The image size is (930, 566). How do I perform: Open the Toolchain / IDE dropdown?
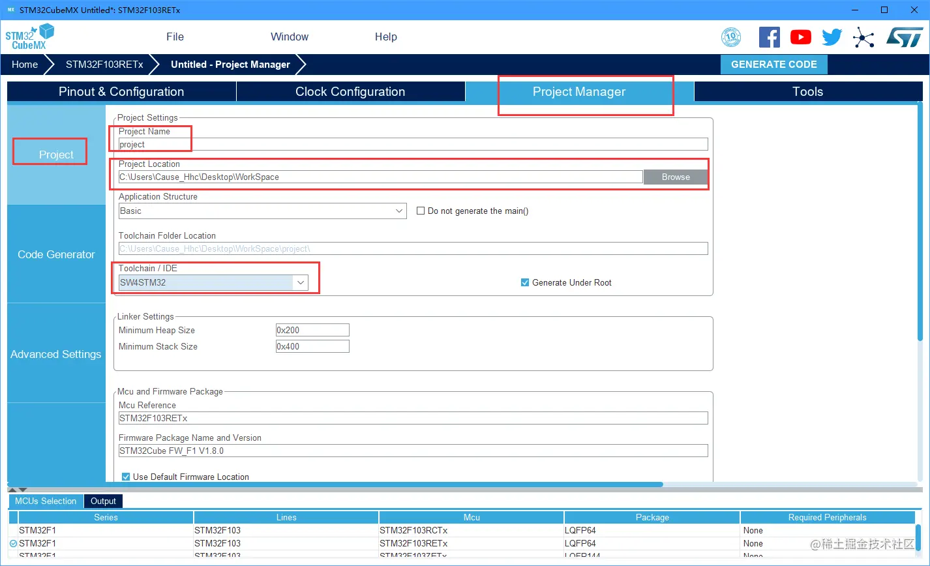tap(213, 282)
